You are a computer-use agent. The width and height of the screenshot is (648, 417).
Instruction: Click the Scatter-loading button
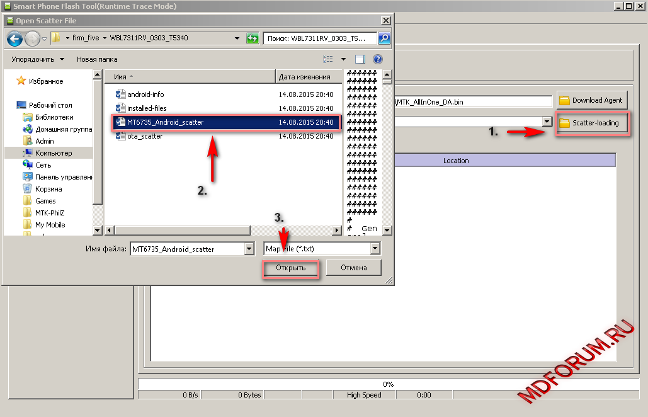[x=592, y=123]
